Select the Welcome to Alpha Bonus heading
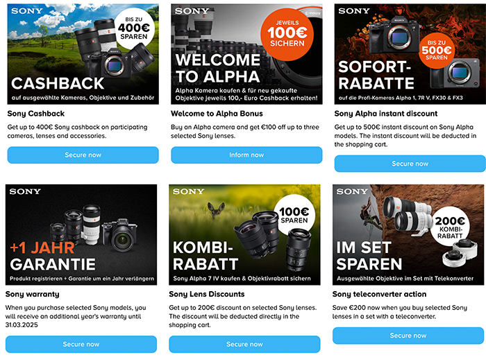Image resolution: width=486 pixels, height=357 pixels. pos(217,114)
